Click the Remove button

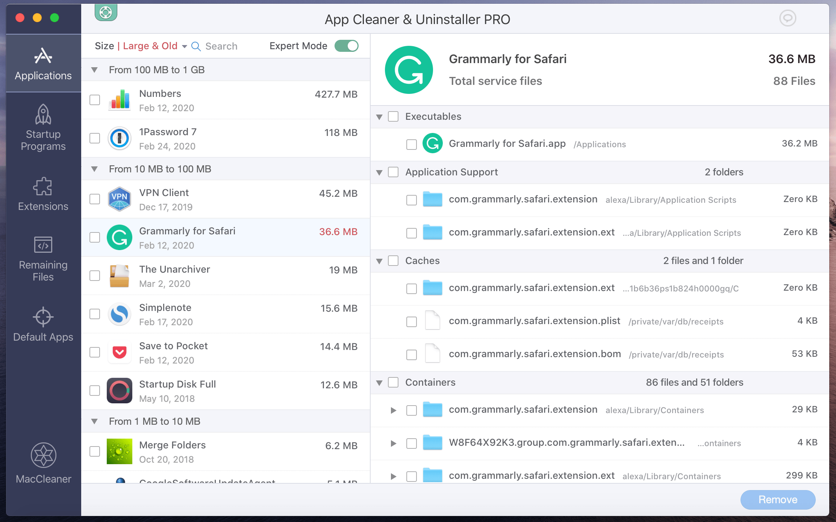(x=778, y=499)
